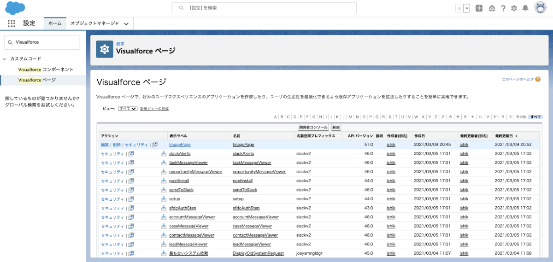Open the global actions plus icon
This screenshot has height=262, width=553.
(x=479, y=8)
